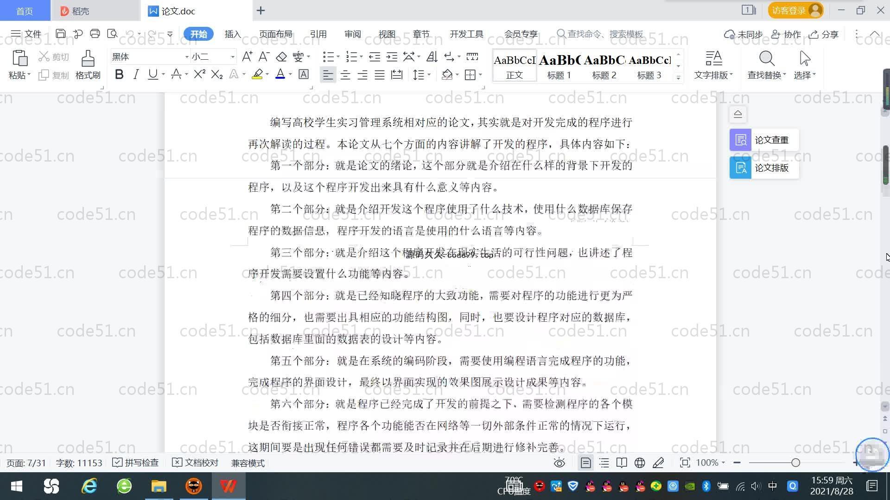890x500 pixels.
Task: Click the Paste icon
Action: pos(19,59)
